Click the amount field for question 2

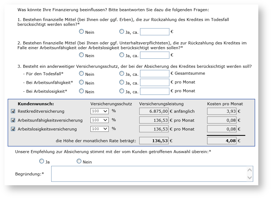tap(155, 55)
